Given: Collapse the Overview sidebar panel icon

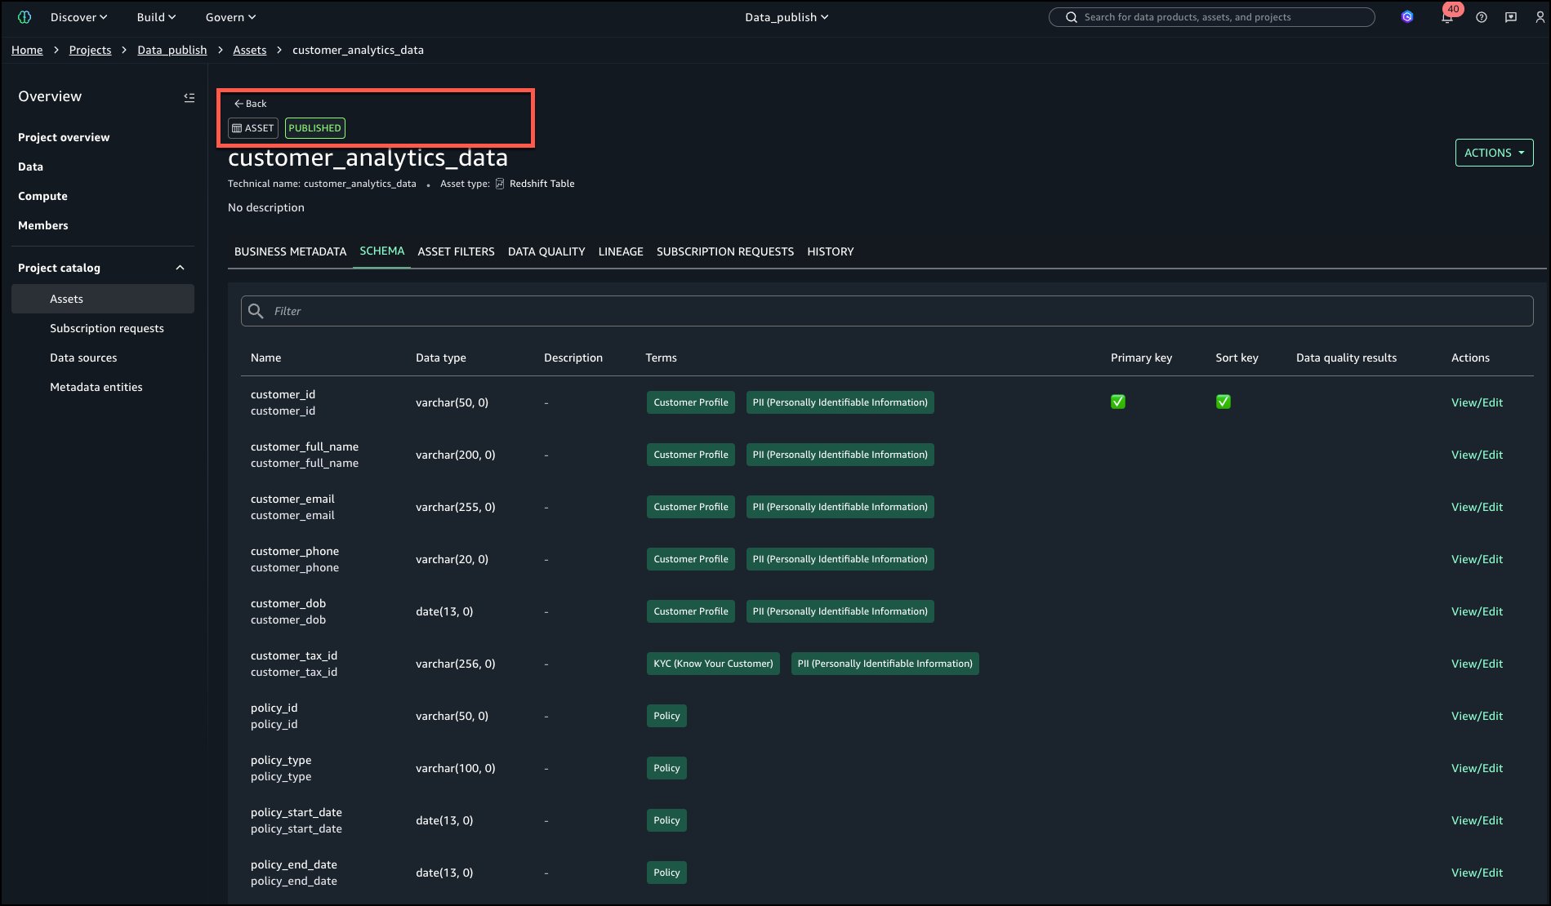Looking at the screenshot, I should [x=189, y=97].
